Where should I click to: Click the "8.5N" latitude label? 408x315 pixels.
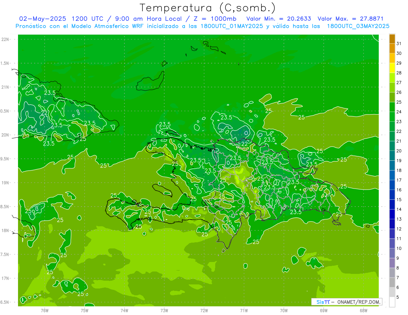[x=5, y=207]
